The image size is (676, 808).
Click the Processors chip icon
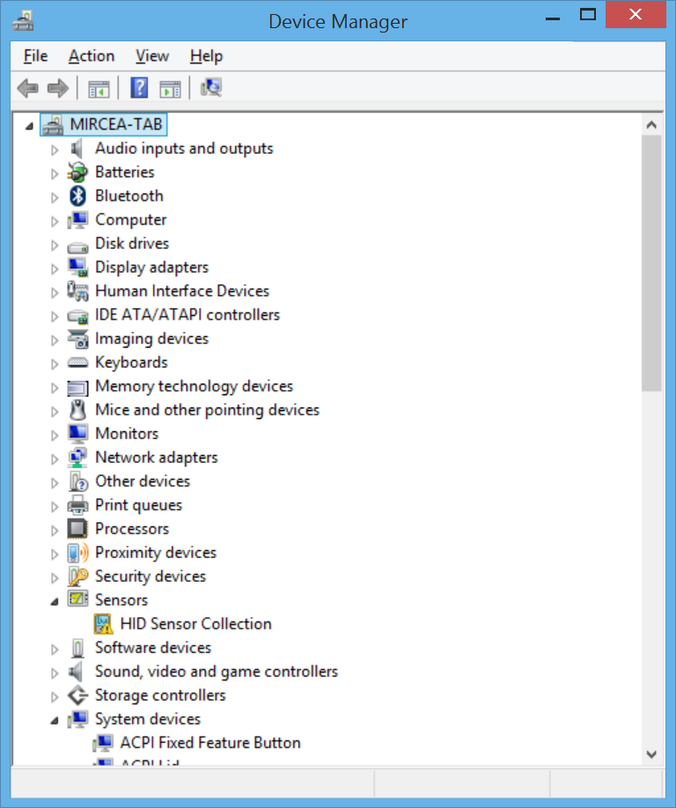click(x=78, y=529)
